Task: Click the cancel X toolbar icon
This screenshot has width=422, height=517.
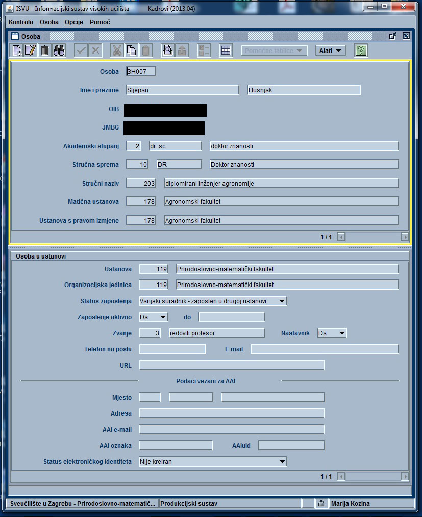Action: point(95,50)
